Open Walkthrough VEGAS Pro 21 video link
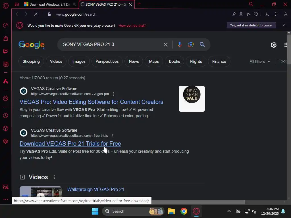 pyautogui.click(x=95, y=189)
